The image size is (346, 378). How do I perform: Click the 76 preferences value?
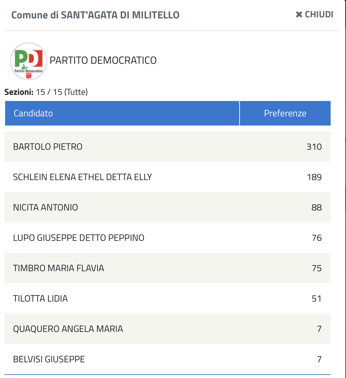[x=317, y=238]
